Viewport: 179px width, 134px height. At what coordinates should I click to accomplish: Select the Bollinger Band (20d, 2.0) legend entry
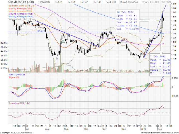(x=22, y=6)
